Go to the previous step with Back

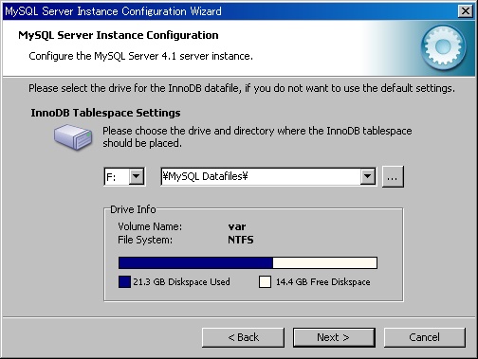click(243, 337)
